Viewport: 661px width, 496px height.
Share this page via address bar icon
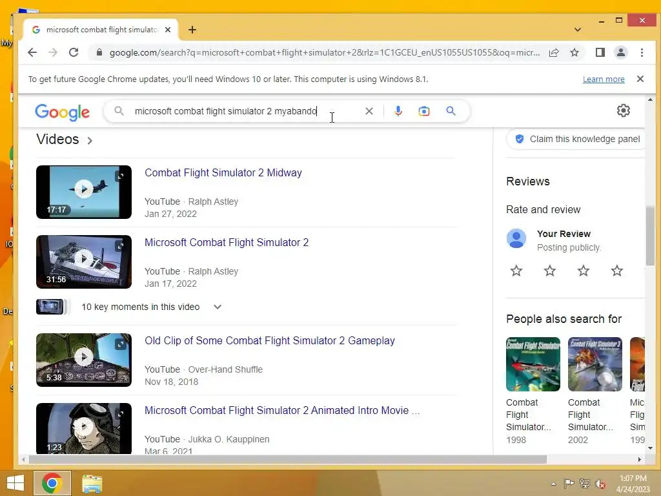(554, 52)
